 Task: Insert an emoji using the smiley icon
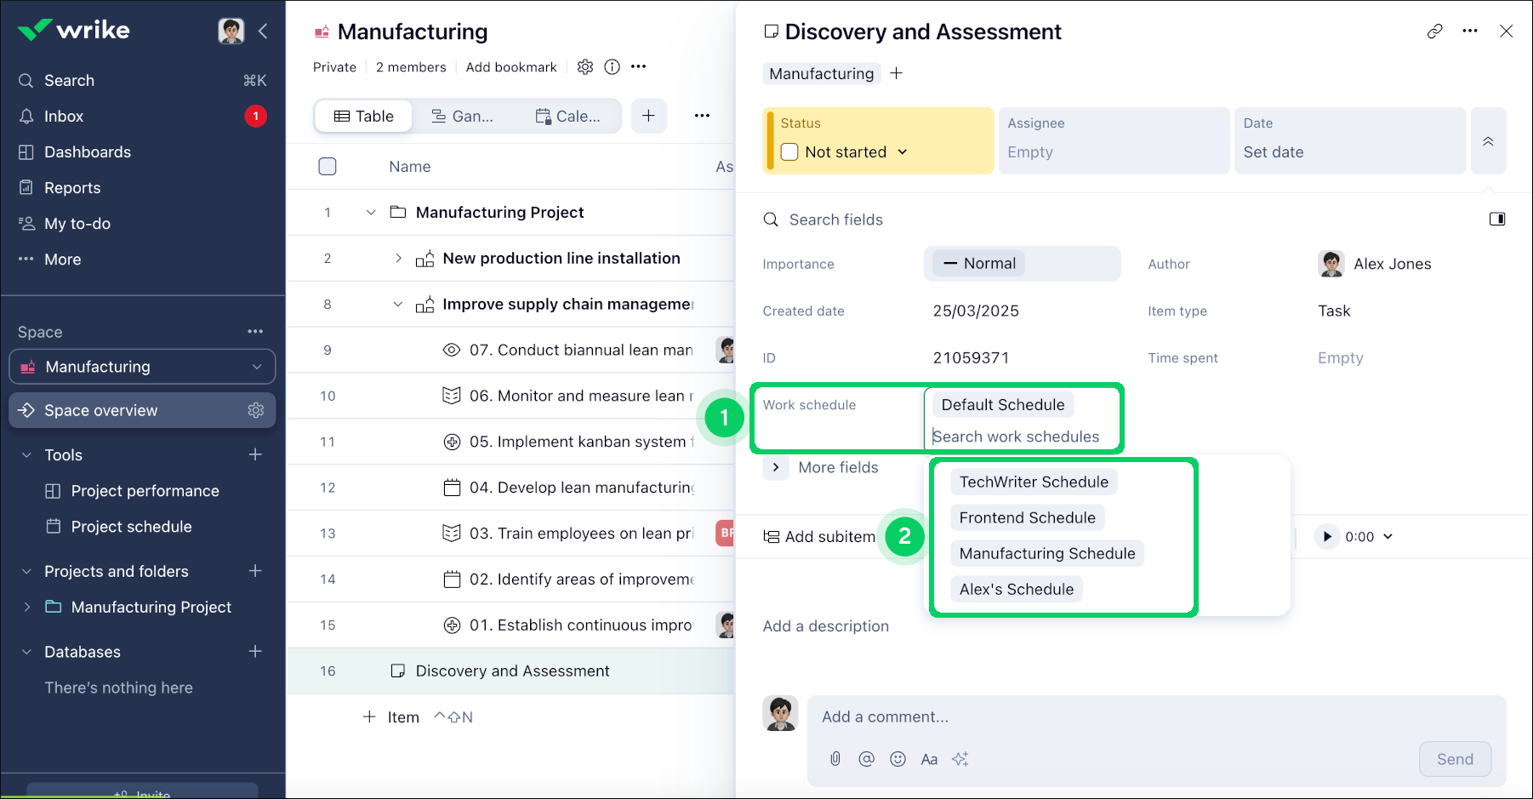(x=898, y=759)
